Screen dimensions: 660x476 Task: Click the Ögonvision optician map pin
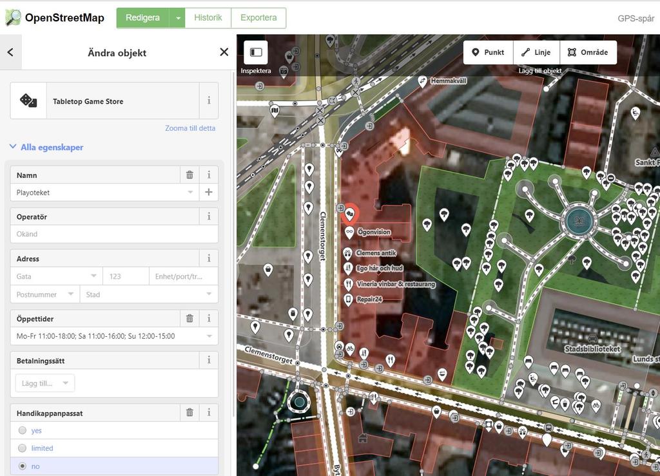(349, 232)
